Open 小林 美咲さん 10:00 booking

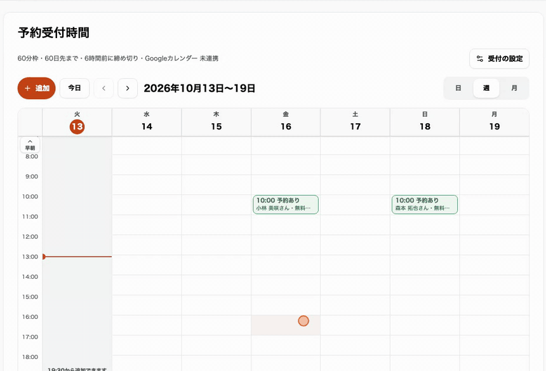[286, 205]
